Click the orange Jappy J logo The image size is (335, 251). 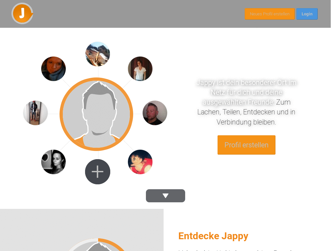(x=22, y=13)
